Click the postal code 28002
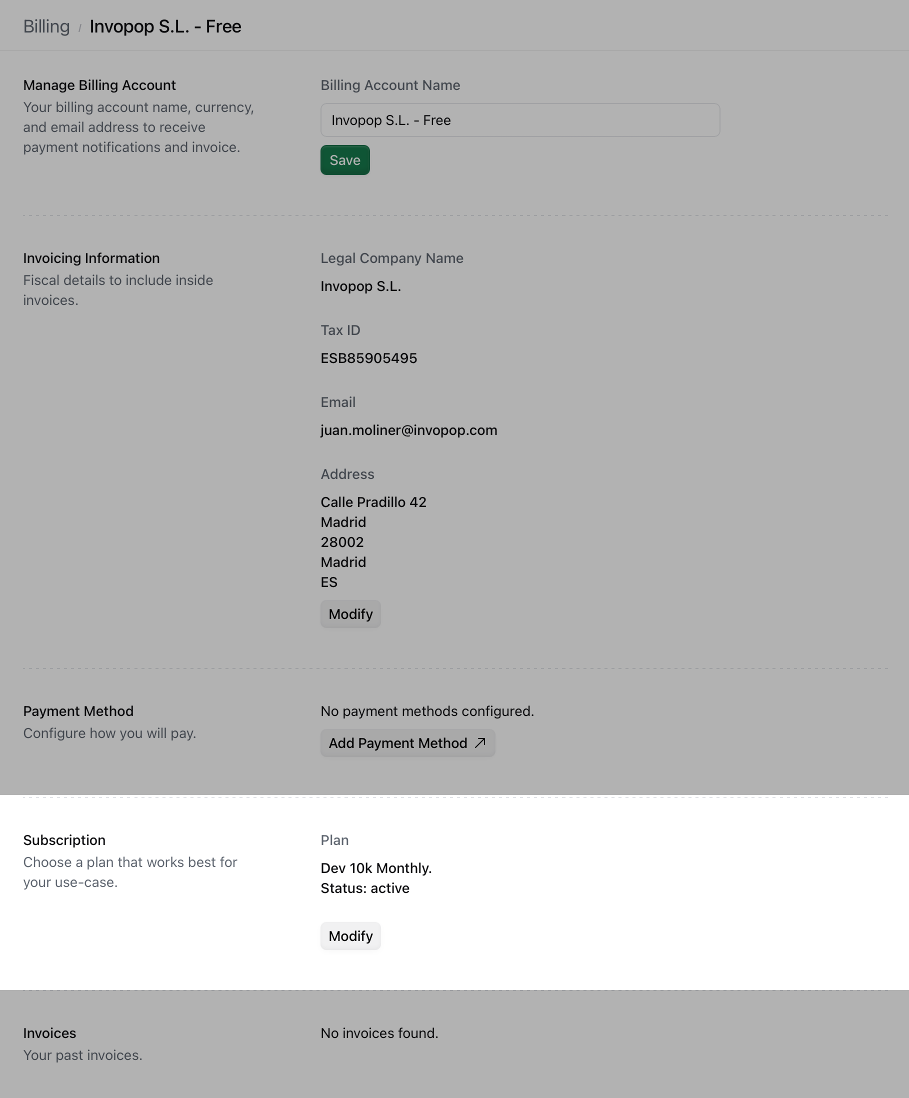 coord(342,542)
